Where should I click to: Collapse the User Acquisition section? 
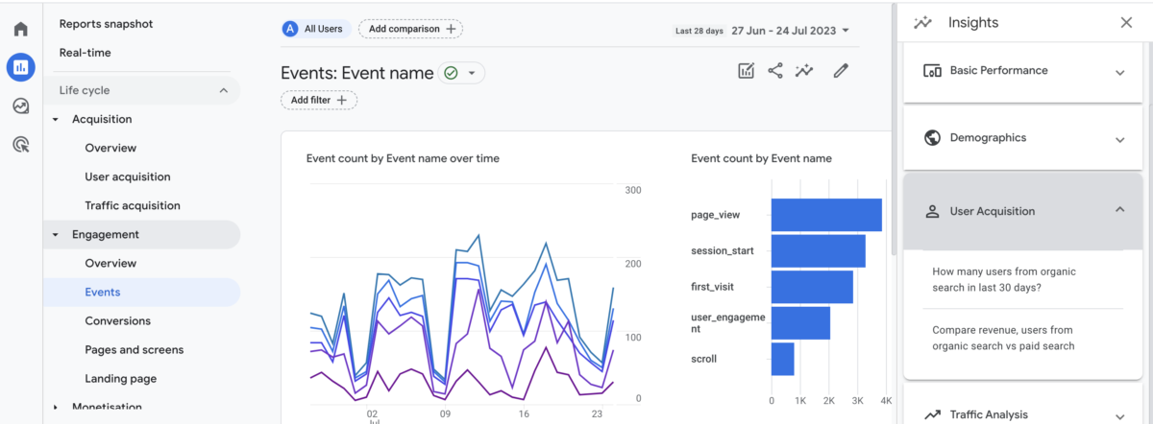pyautogui.click(x=1023, y=211)
